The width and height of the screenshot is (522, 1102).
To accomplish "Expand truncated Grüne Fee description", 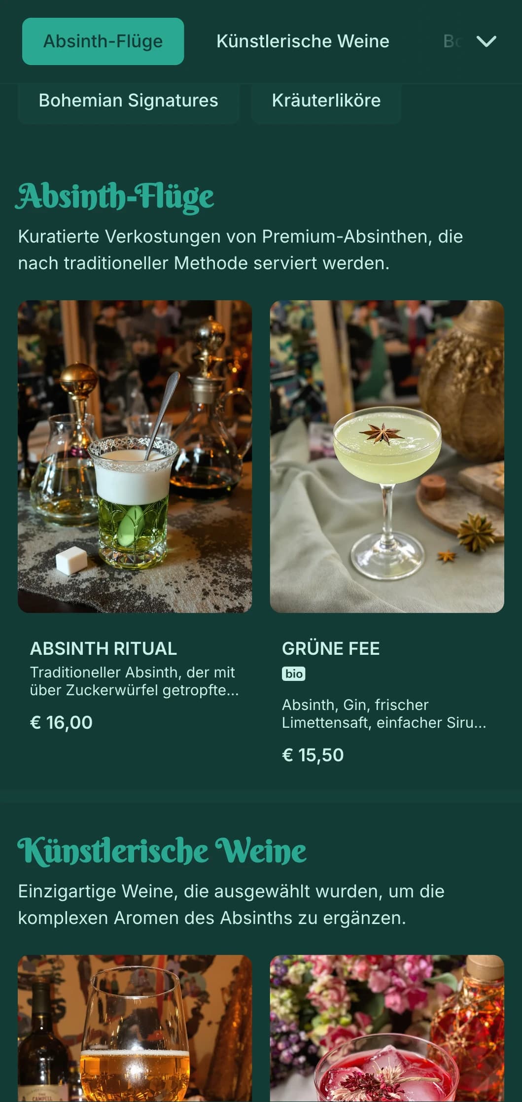I will point(384,713).
